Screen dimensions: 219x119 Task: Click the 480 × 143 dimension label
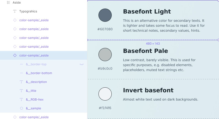(x=153, y=44)
